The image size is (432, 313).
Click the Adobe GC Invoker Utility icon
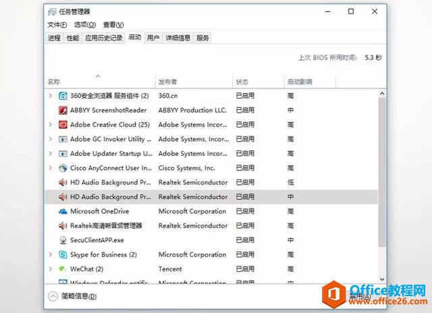point(63,139)
